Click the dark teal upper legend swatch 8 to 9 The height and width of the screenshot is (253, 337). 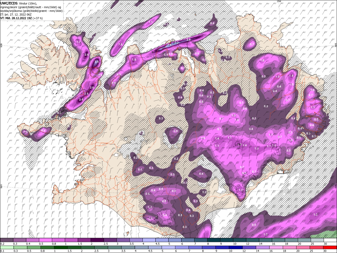tap(214, 240)
